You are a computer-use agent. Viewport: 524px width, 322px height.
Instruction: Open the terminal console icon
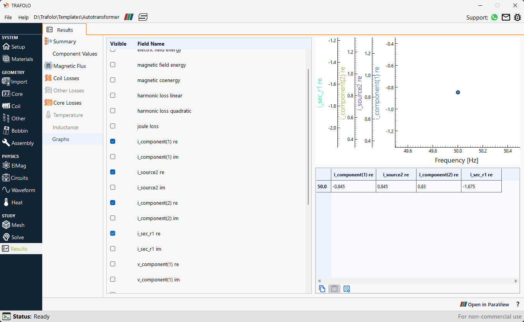(6, 317)
